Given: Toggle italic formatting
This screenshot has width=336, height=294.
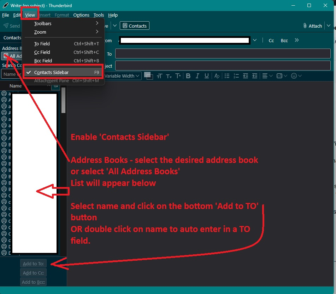Looking at the screenshot, I should tap(198, 76).
